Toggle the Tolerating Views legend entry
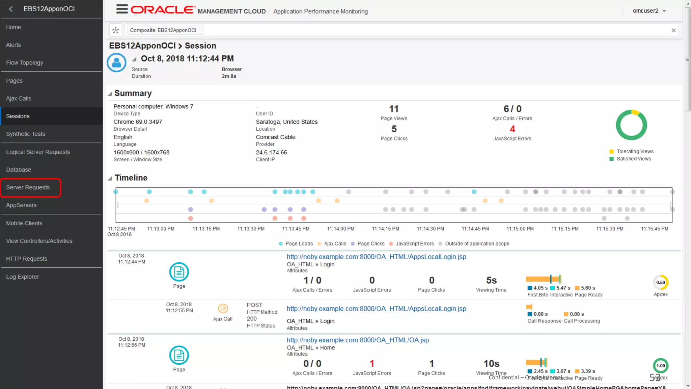 coord(632,151)
